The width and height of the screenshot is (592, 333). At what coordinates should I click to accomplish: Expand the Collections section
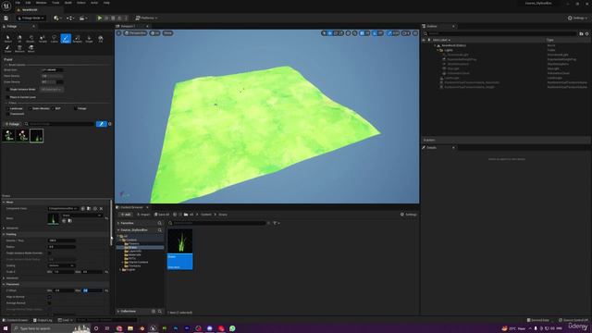coord(118,312)
